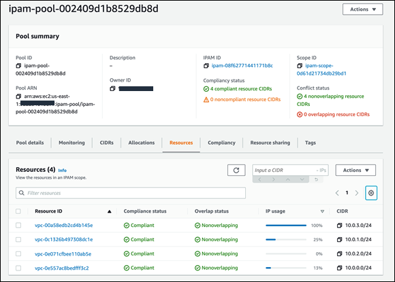Open the Compliancy tab

coord(221,143)
